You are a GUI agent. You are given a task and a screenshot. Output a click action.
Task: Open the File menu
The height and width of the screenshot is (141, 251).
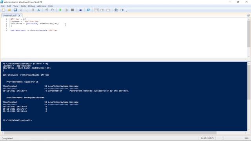(3, 6)
